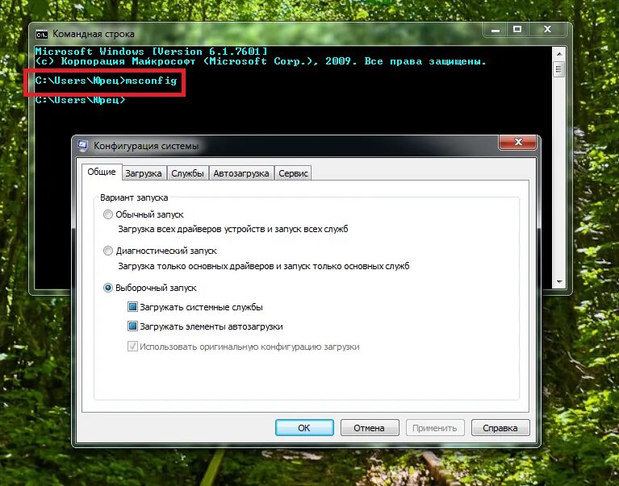Maximize the Командная строка window
The image size is (619, 486).
tap(517, 30)
